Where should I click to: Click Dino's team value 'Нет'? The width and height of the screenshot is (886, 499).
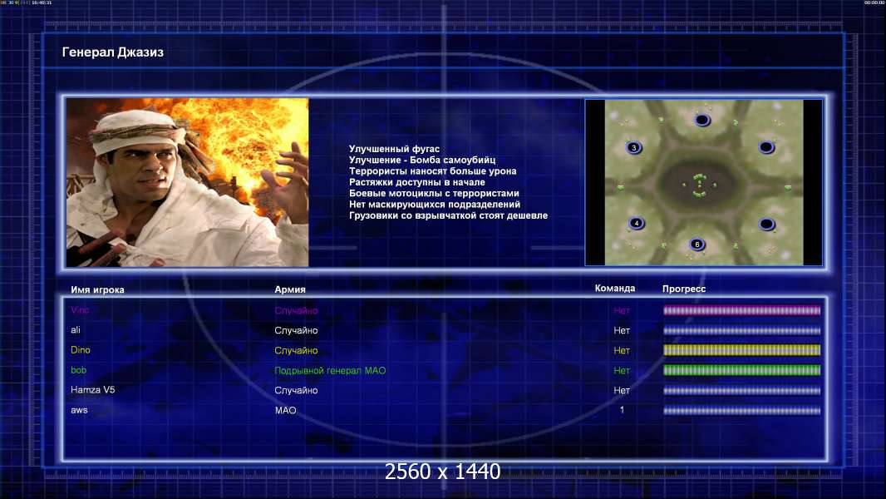(622, 350)
